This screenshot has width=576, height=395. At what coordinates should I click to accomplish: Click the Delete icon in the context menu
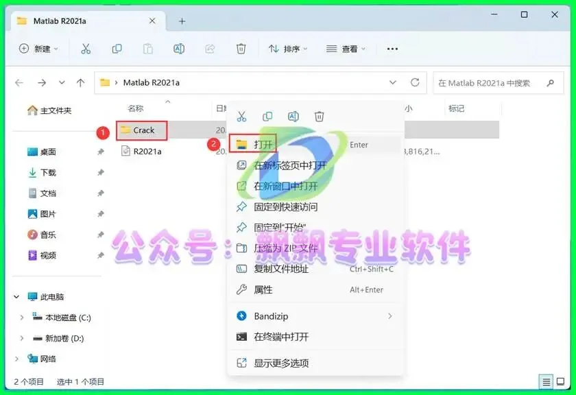pyautogui.click(x=319, y=117)
